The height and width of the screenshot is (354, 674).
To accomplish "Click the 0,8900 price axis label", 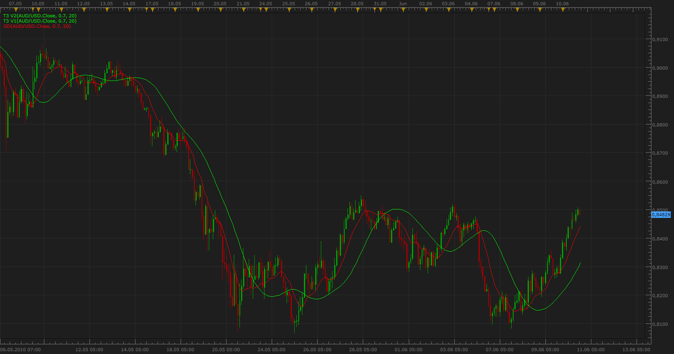I will [x=660, y=96].
